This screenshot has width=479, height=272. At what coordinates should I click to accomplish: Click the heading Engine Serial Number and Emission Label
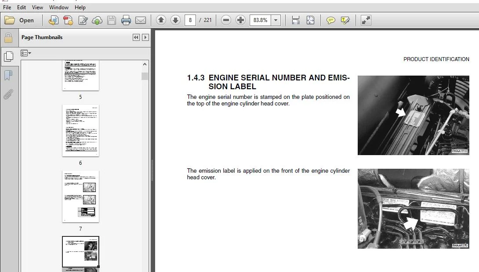[268, 82]
